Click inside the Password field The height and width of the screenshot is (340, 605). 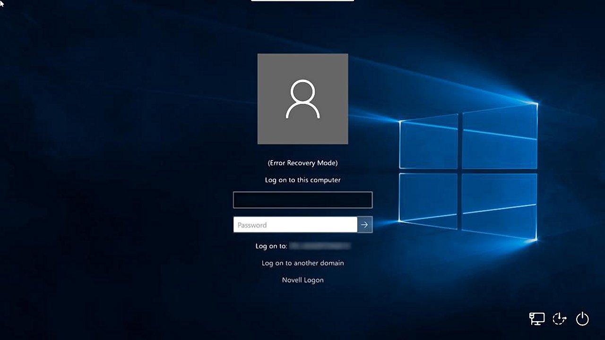pos(293,225)
